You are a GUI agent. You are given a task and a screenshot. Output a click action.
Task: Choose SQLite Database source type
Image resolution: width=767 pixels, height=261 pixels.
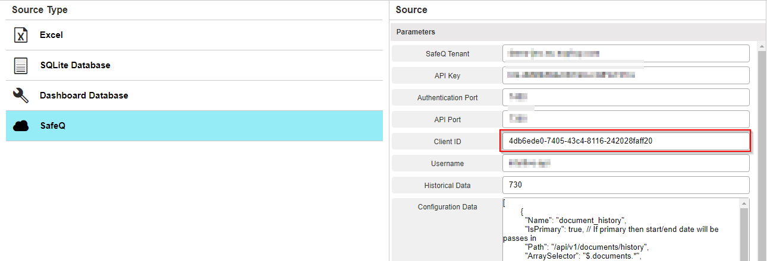point(194,65)
